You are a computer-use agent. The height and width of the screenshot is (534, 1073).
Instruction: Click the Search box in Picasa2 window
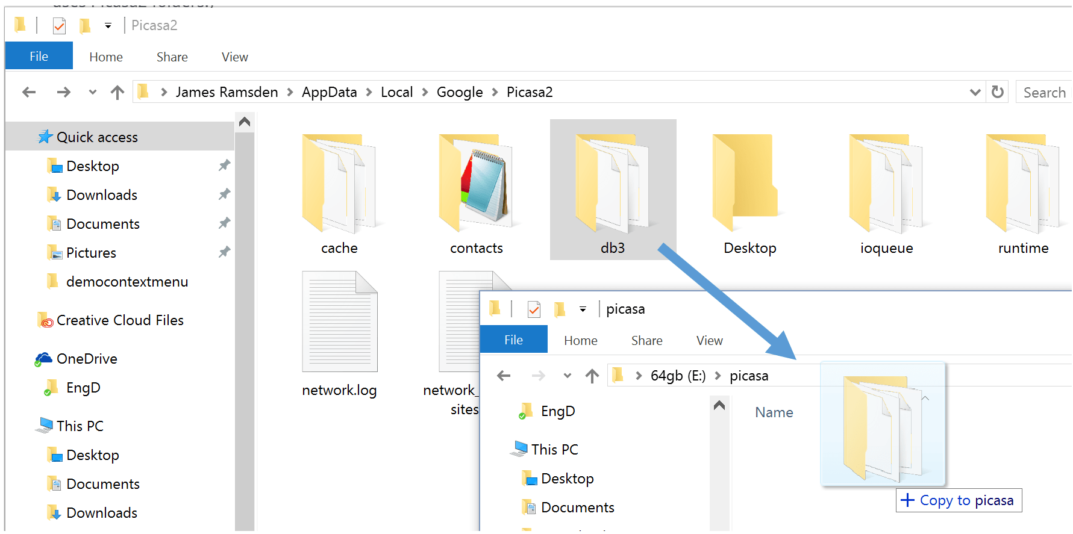pos(1045,92)
